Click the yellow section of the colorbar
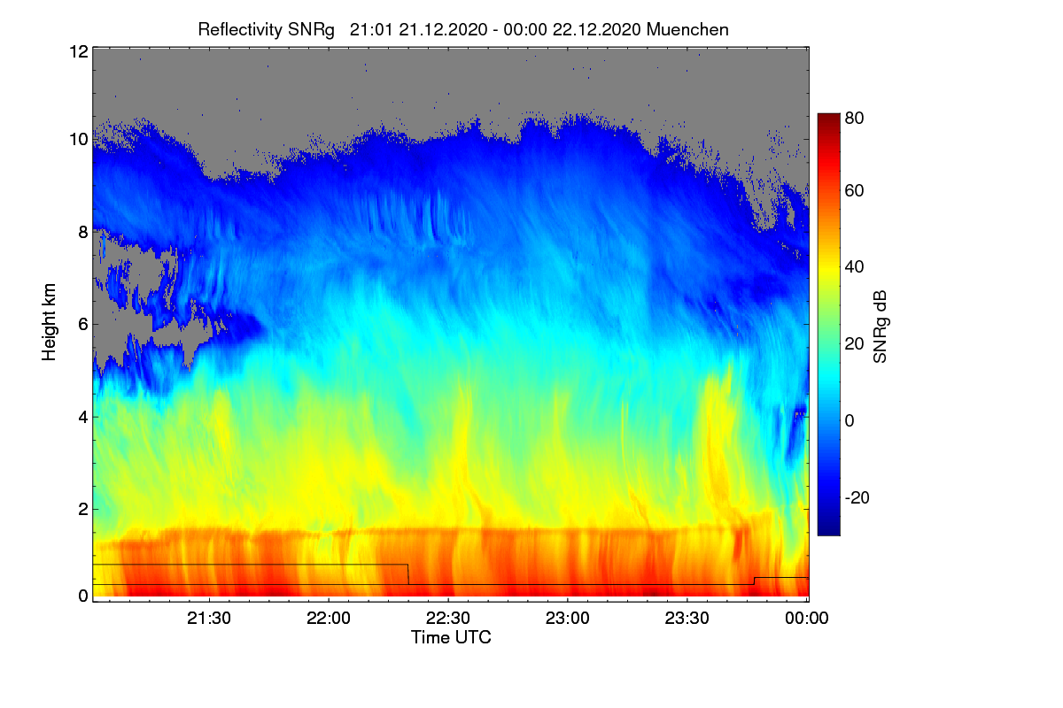Viewport: 1063px width, 708px height. click(x=827, y=268)
